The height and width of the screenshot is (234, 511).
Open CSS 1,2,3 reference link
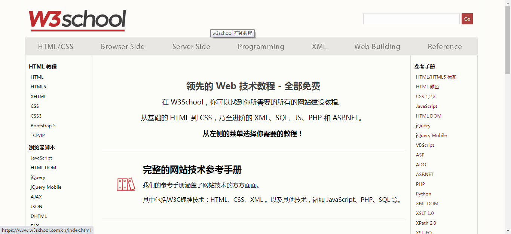coord(426,96)
